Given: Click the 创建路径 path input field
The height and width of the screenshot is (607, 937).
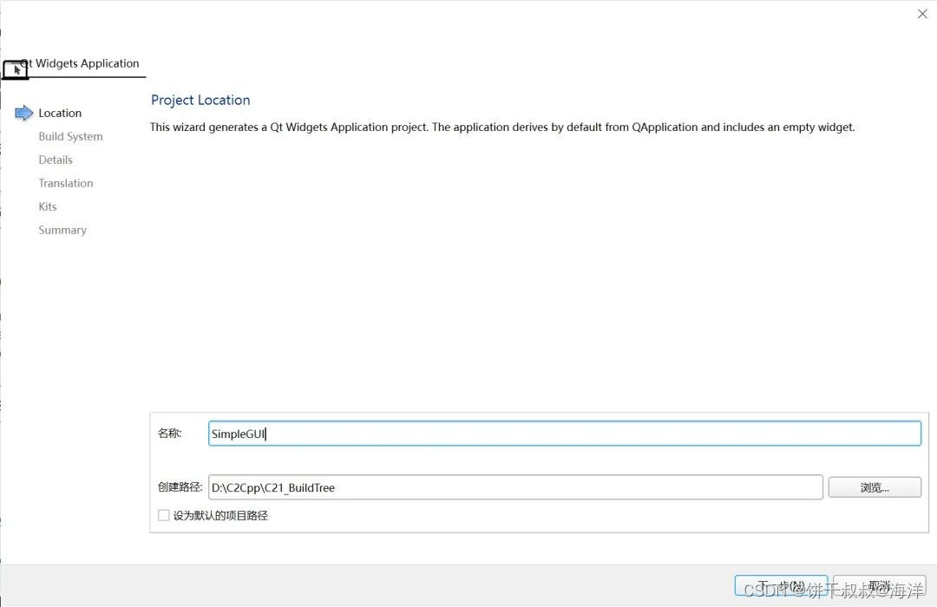Looking at the screenshot, I should tap(515, 487).
